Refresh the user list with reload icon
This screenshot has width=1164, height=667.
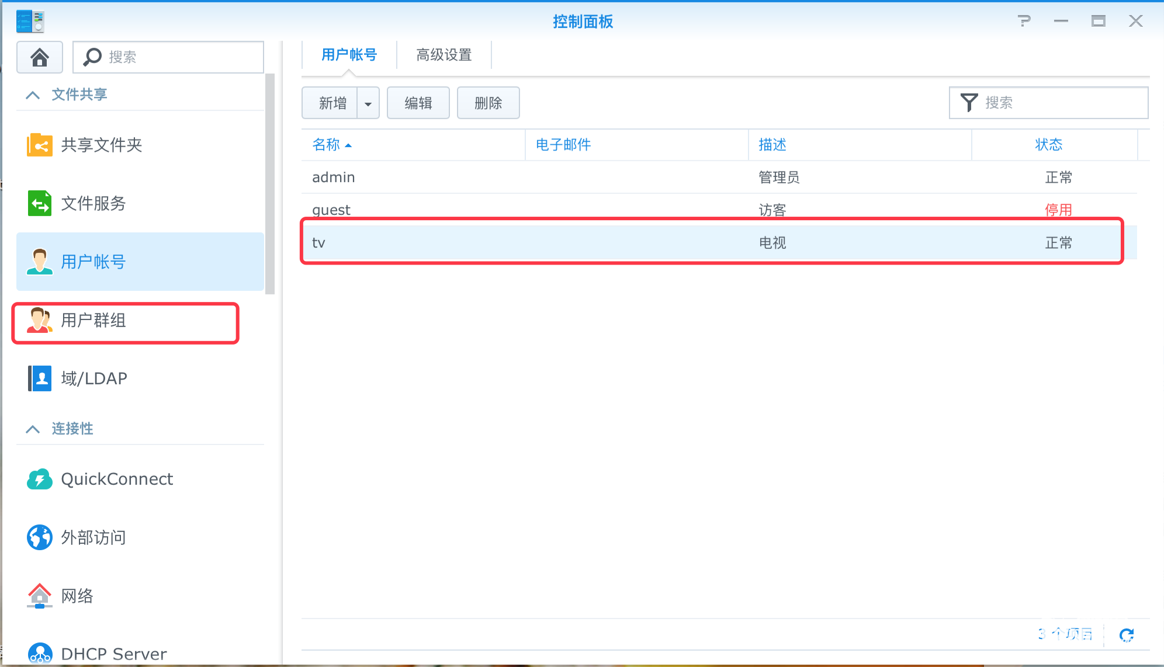[x=1127, y=635]
